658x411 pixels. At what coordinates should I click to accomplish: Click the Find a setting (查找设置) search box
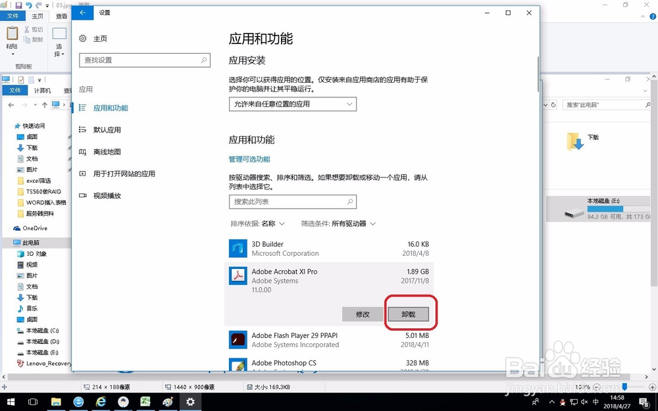[144, 60]
